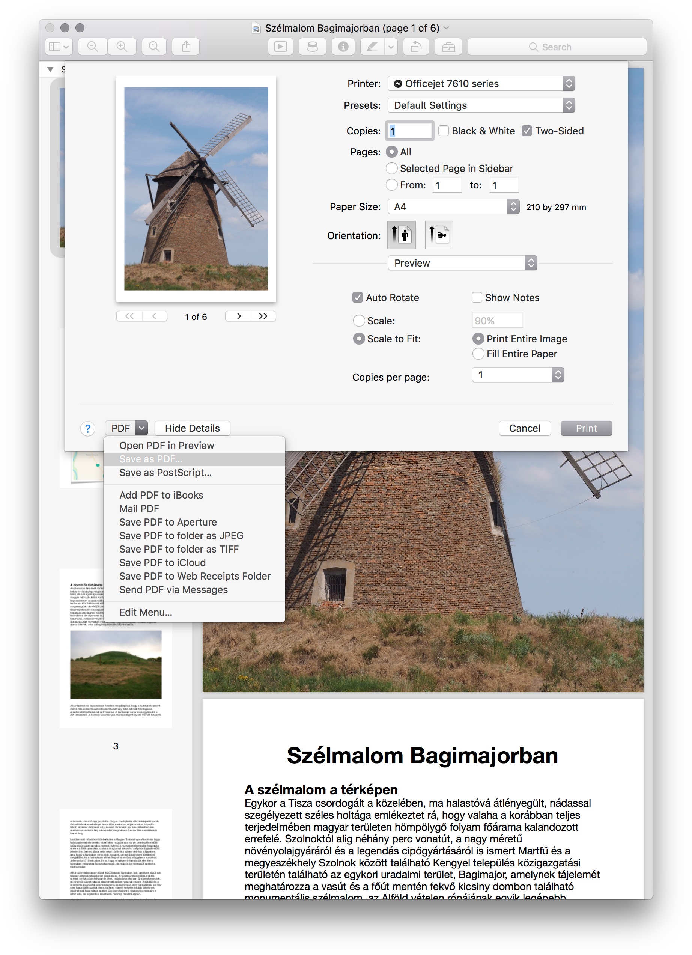
Task: Click the toolbar Search field
Action: tap(557, 47)
